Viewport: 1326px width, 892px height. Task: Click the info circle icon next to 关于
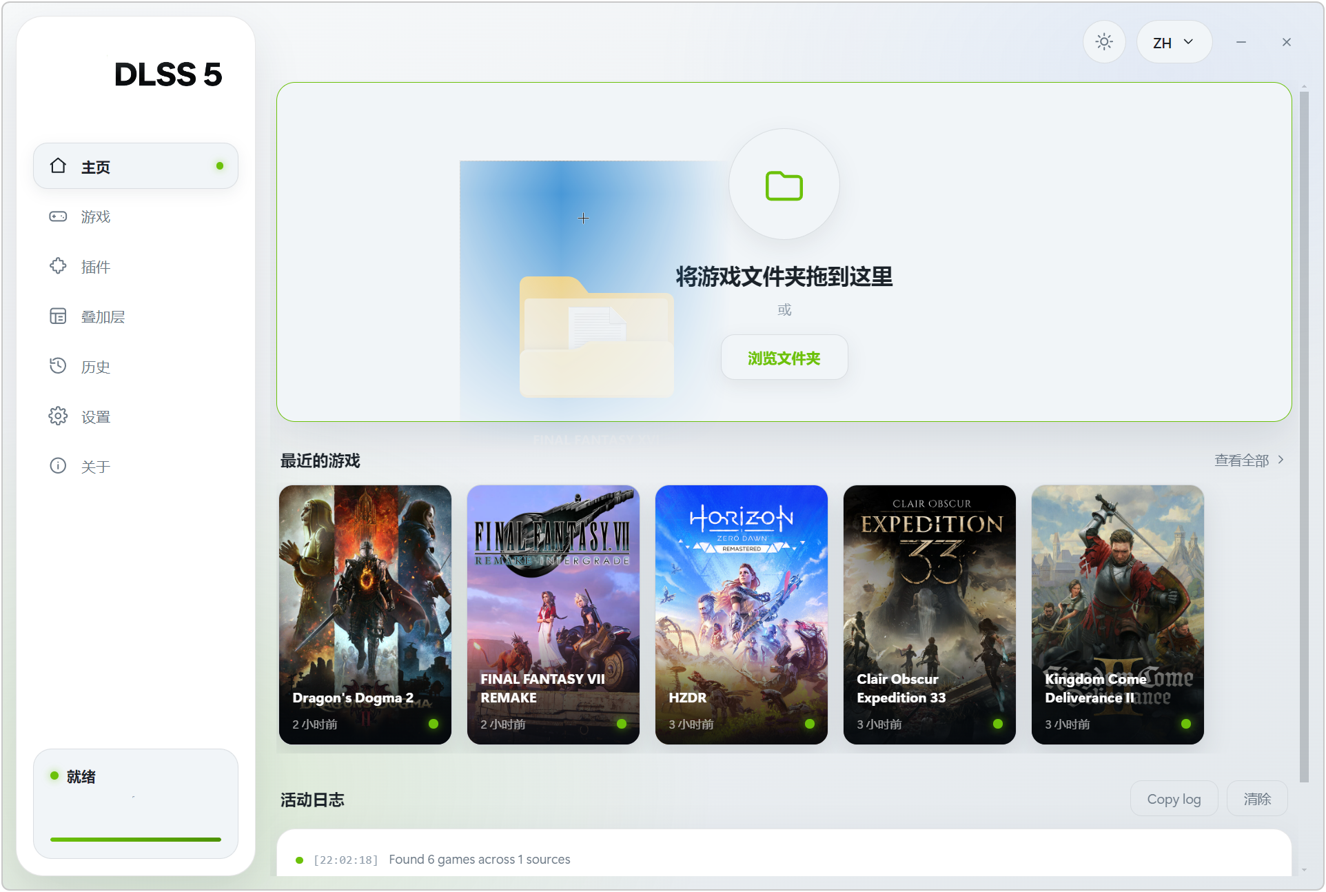pos(58,466)
